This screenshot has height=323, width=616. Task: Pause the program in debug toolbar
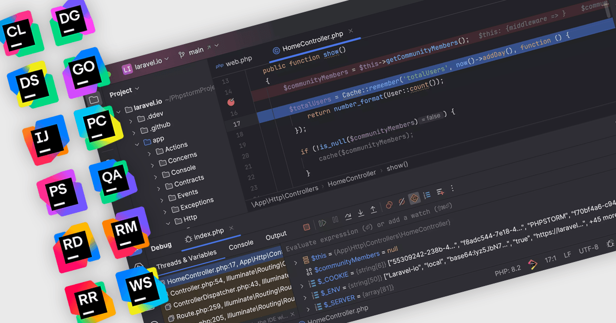(x=335, y=220)
